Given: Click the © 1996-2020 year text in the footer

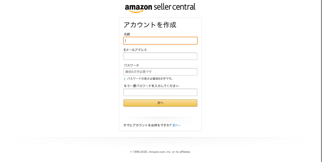Looking at the screenshot, I should pos(139,152).
